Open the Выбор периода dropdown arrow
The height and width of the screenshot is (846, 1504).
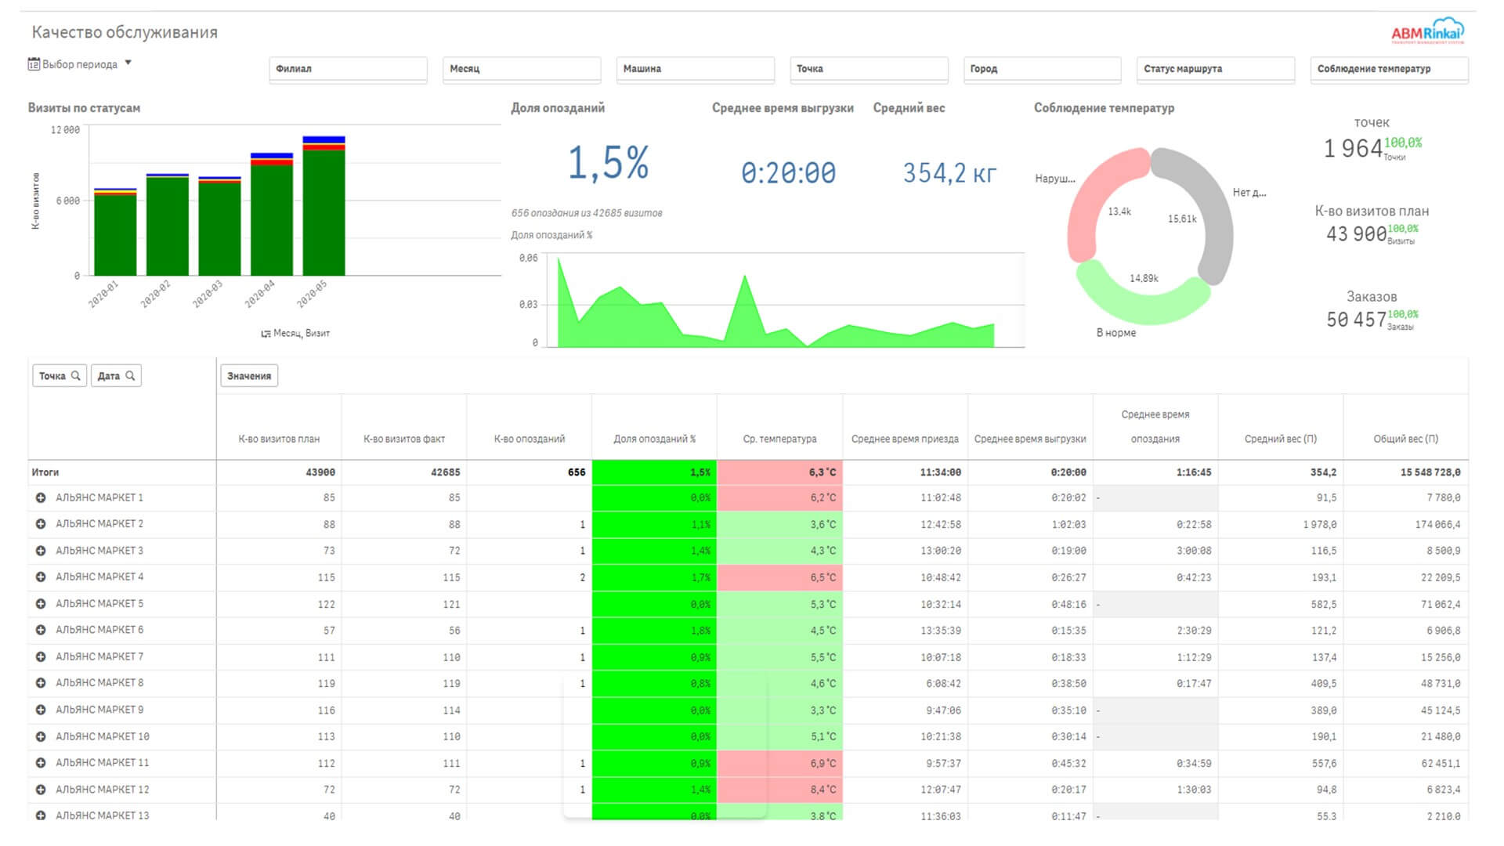[128, 63]
